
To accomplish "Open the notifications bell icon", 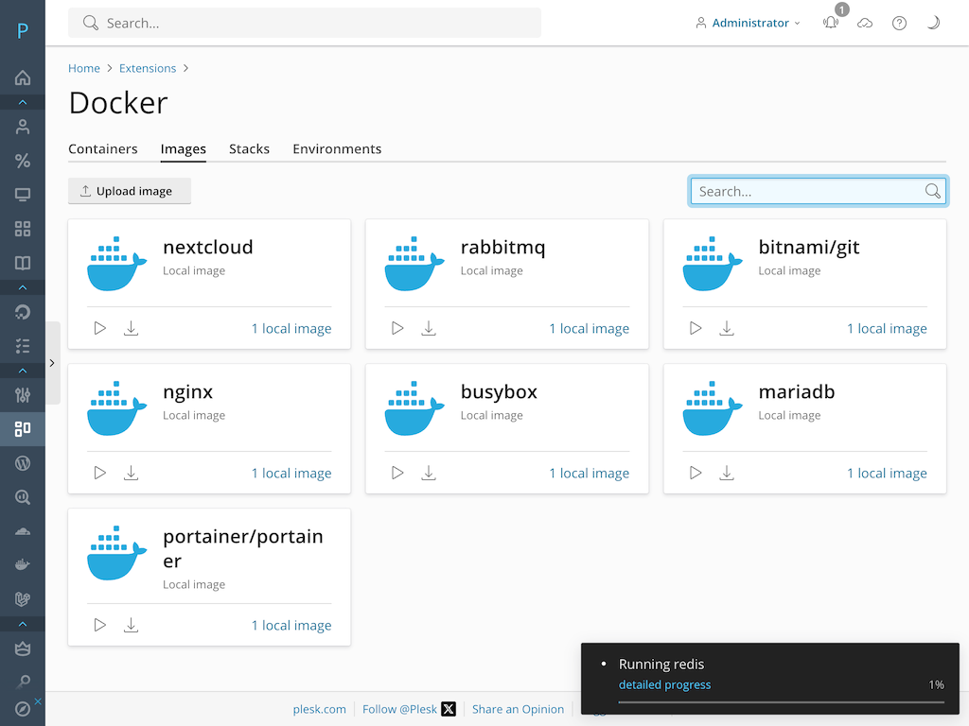I will coord(830,23).
